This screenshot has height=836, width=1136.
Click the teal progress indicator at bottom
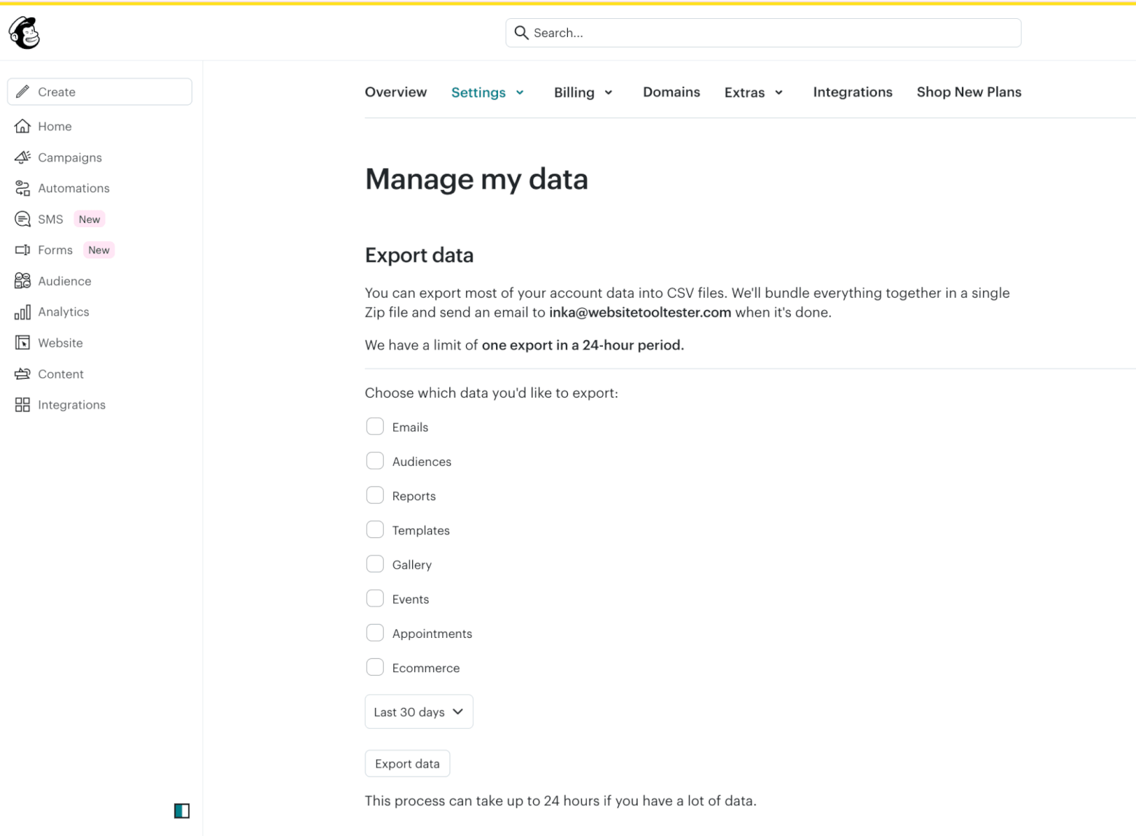(x=181, y=811)
